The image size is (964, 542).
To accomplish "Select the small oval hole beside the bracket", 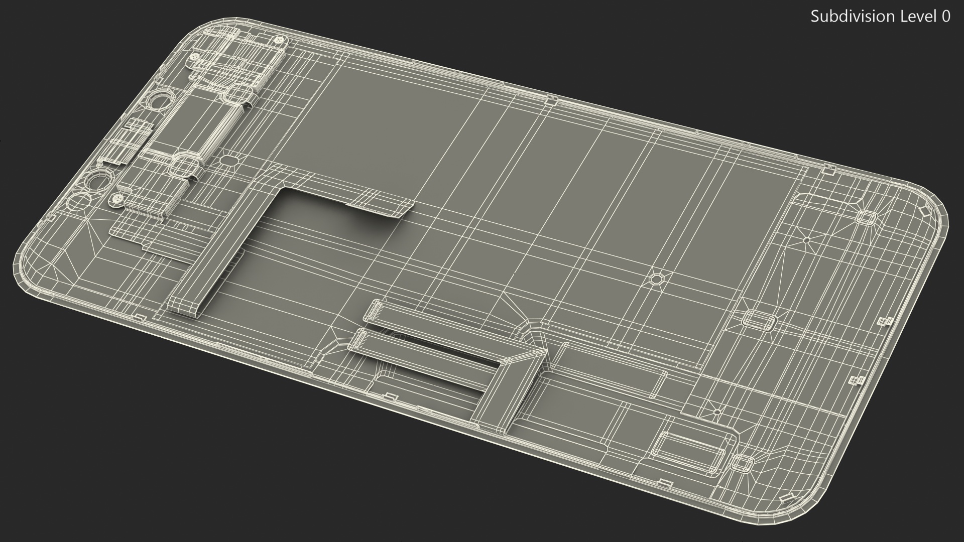I will tap(229, 161).
